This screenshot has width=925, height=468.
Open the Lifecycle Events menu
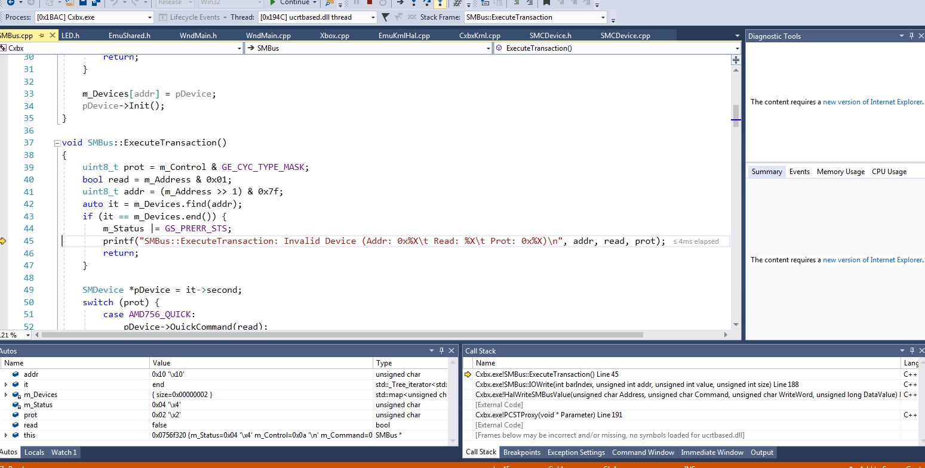193,17
